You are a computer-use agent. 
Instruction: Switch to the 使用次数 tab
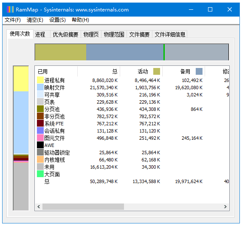[20, 34]
